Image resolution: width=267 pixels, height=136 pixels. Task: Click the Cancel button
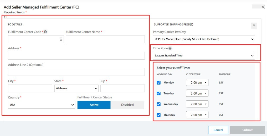point(218,130)
